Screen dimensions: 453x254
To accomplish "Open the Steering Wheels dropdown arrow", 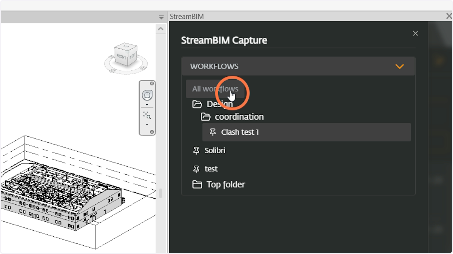I will coord(147,105).
